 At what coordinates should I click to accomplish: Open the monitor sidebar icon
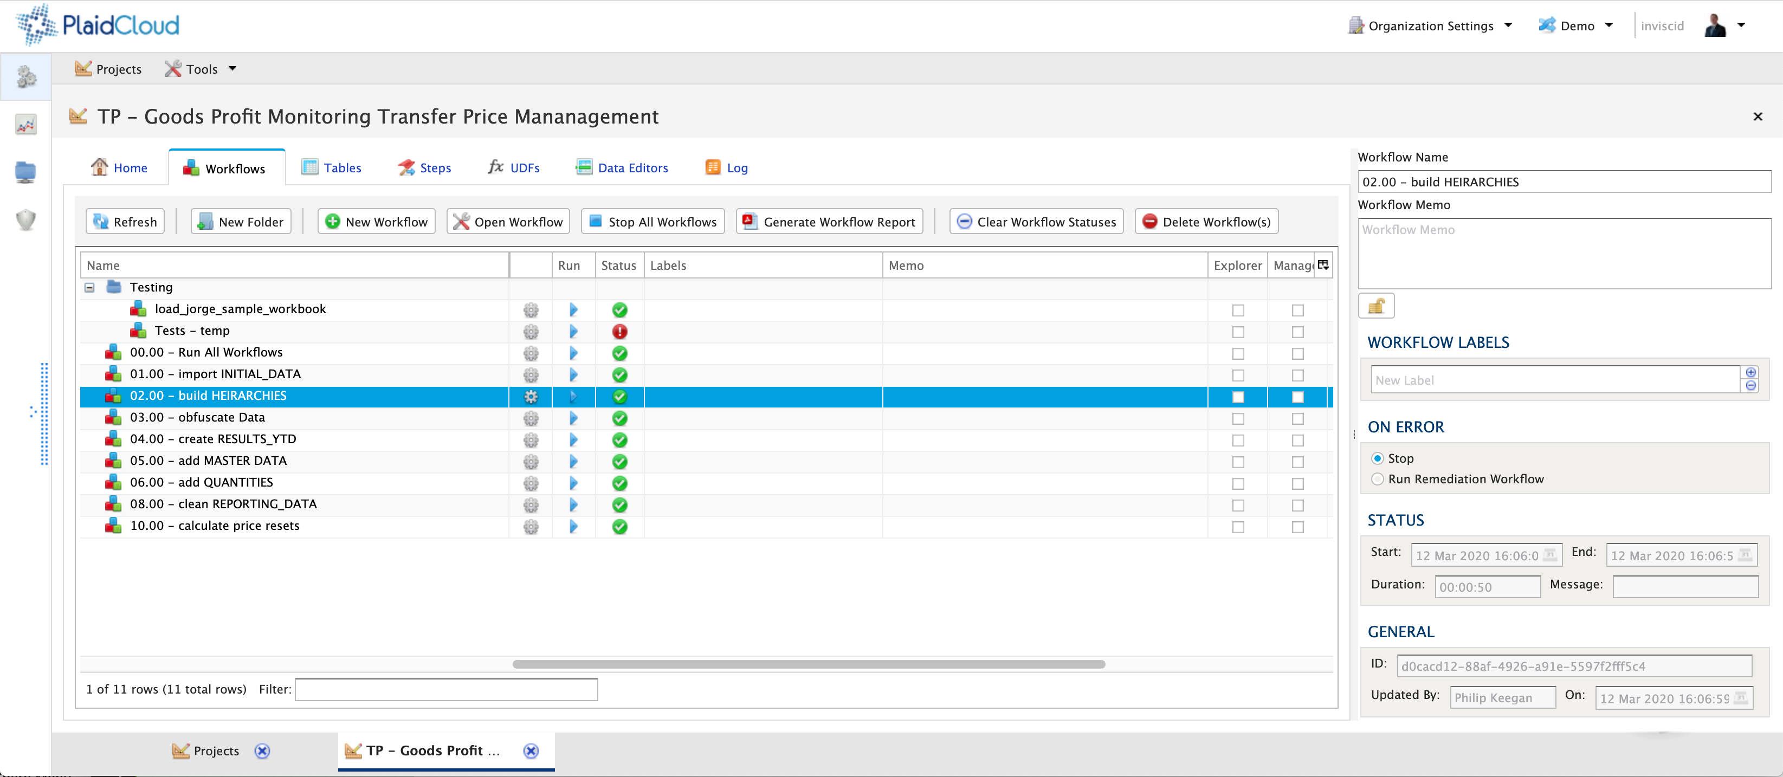click(25, 172)
